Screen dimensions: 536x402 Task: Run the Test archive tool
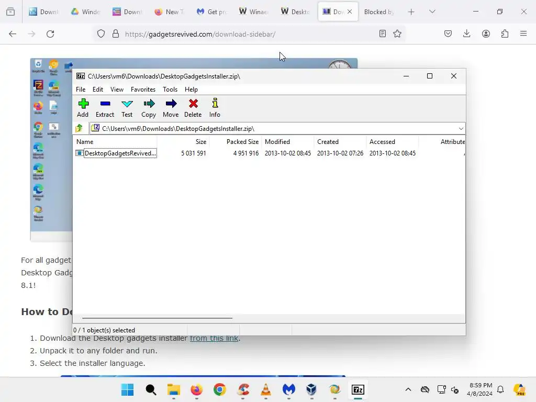(127, 108)
